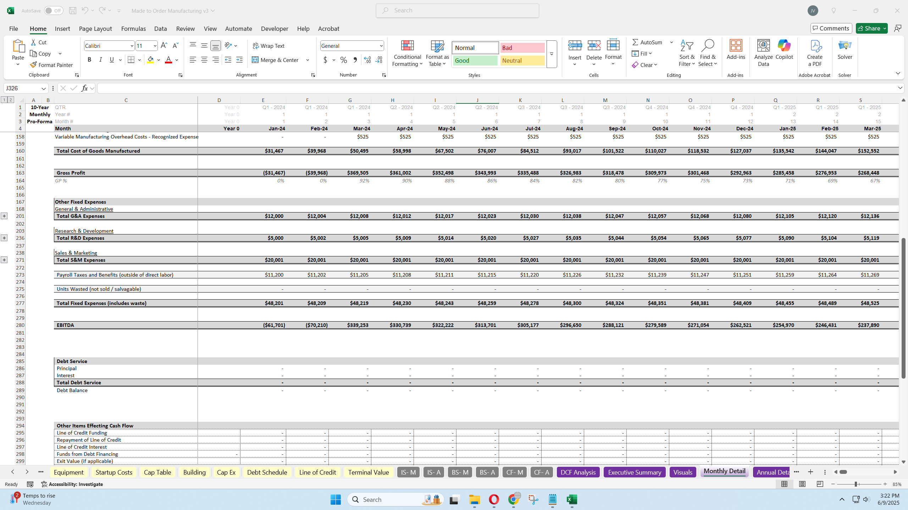
Task: Open the Comments panel
Action: tap(831, 28)
